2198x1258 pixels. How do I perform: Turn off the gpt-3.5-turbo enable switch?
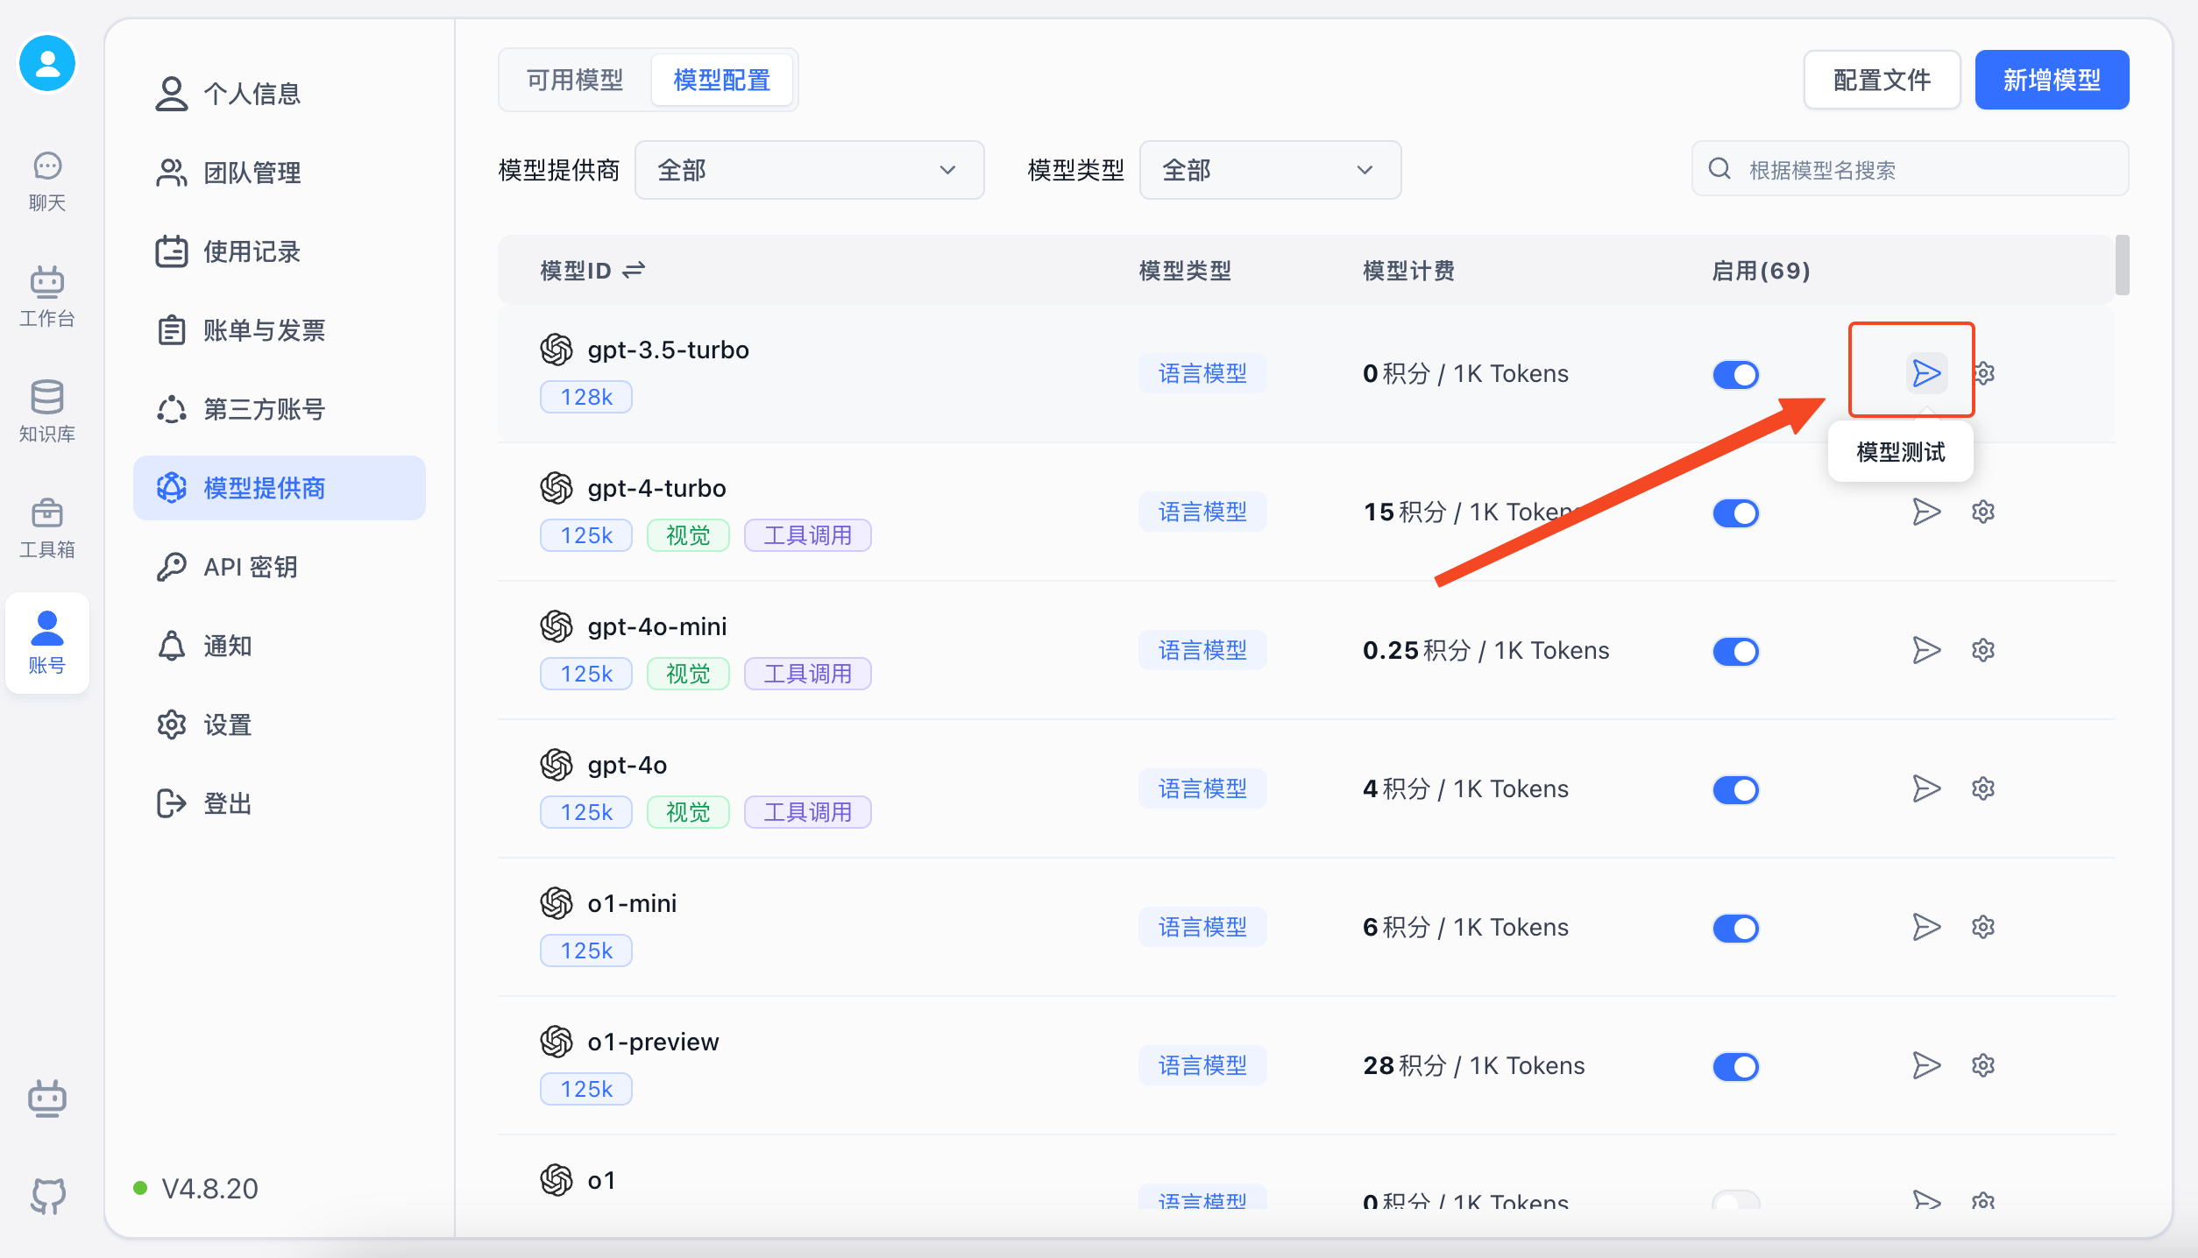click(x=1735, y=375)
